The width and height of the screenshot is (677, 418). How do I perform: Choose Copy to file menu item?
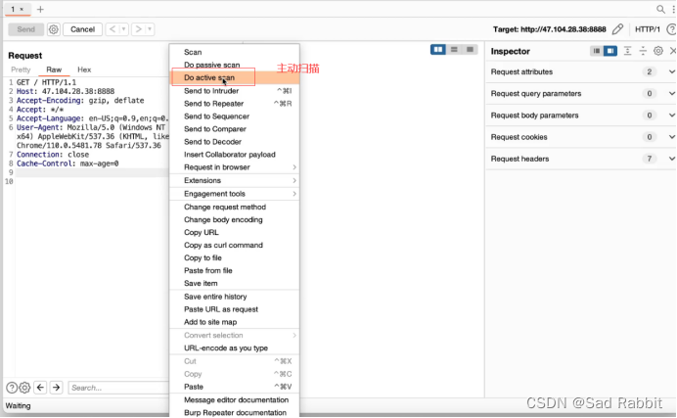click(x=235, y=257)
